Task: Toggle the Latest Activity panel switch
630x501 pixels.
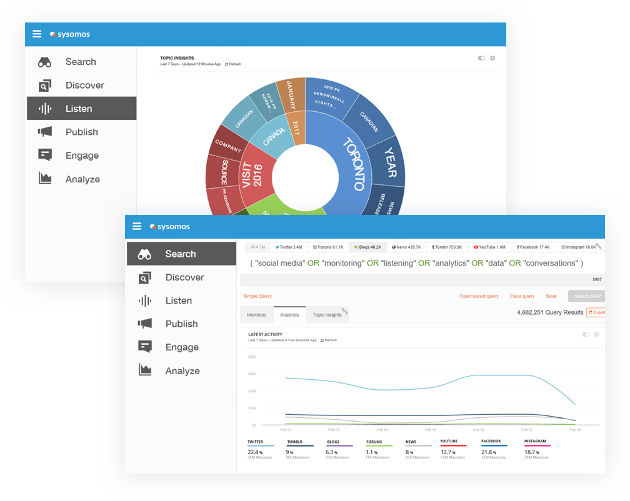Action: [586, 334]
